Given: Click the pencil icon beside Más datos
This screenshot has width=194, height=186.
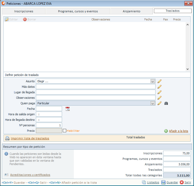Looking at the screenshot, I should 159,87.
